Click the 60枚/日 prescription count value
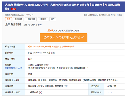The height and width of the screenshot is (97, 127). (x=112, y=86)
